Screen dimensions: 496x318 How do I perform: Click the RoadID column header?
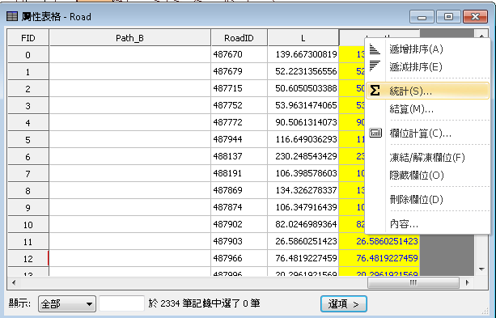[240, 38]
